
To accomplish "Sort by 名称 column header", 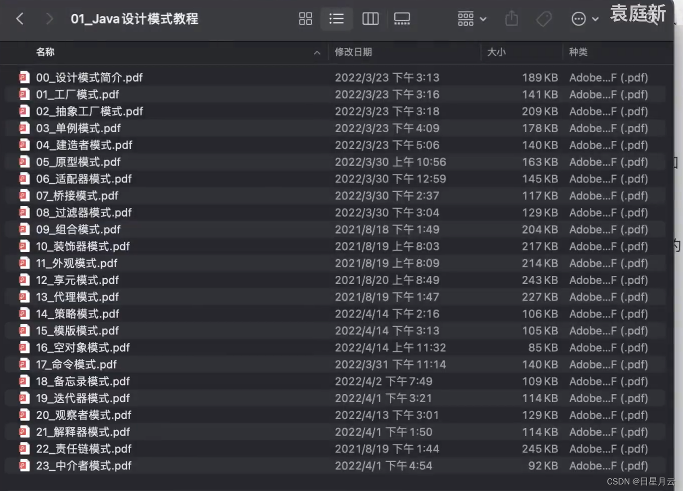I will coord(45,52).
